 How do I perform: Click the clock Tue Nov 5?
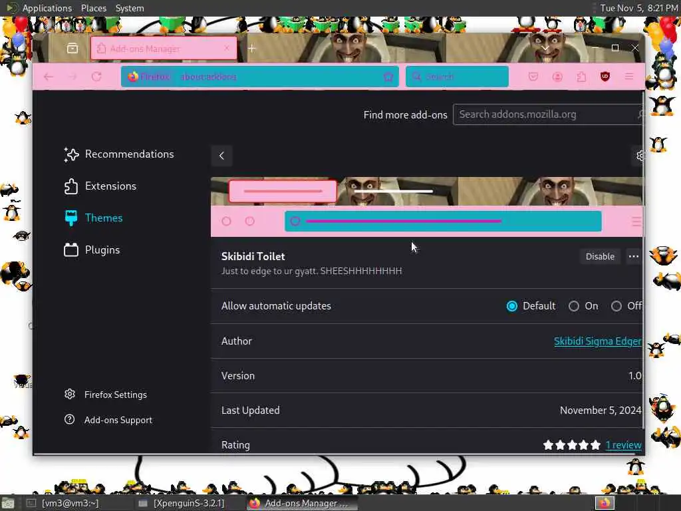tap(639, 8)
